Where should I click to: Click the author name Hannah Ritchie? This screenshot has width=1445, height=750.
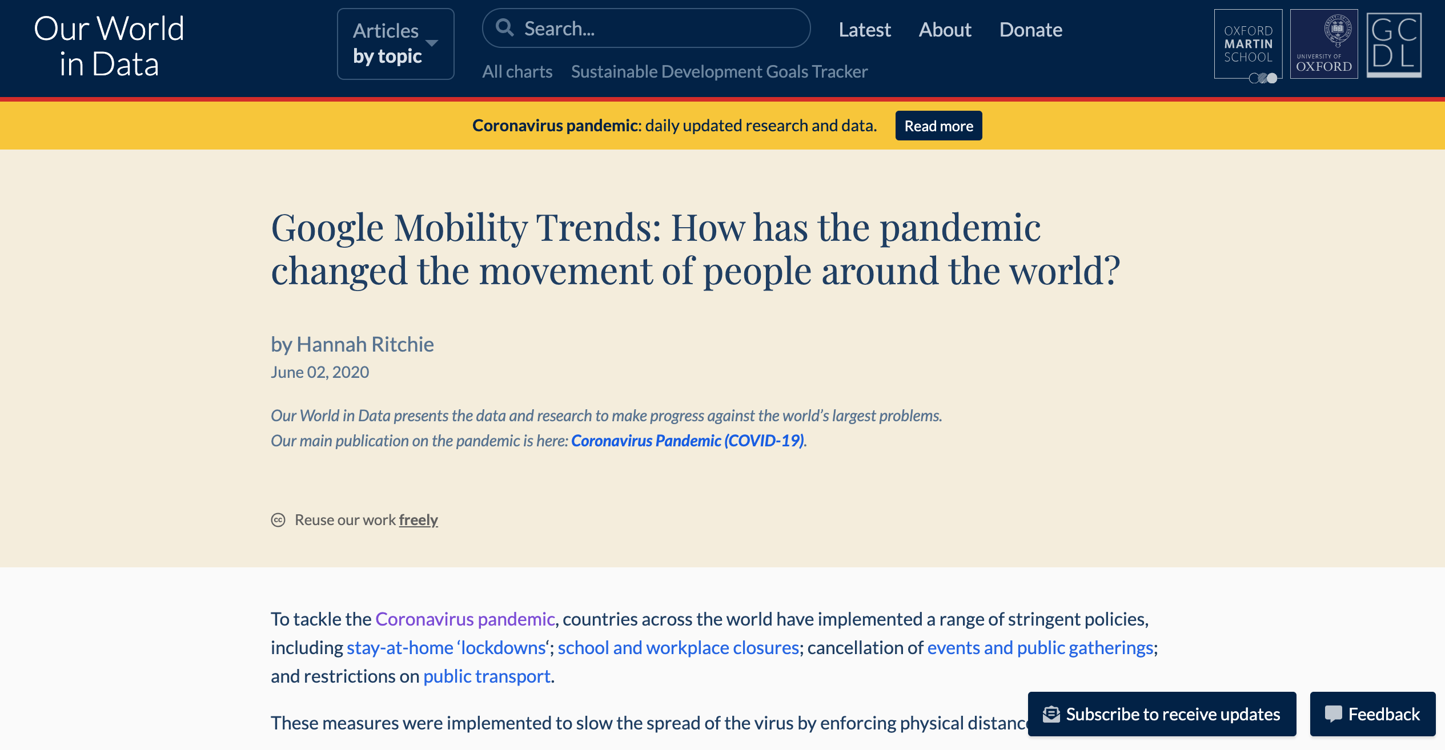click(365, 344)
